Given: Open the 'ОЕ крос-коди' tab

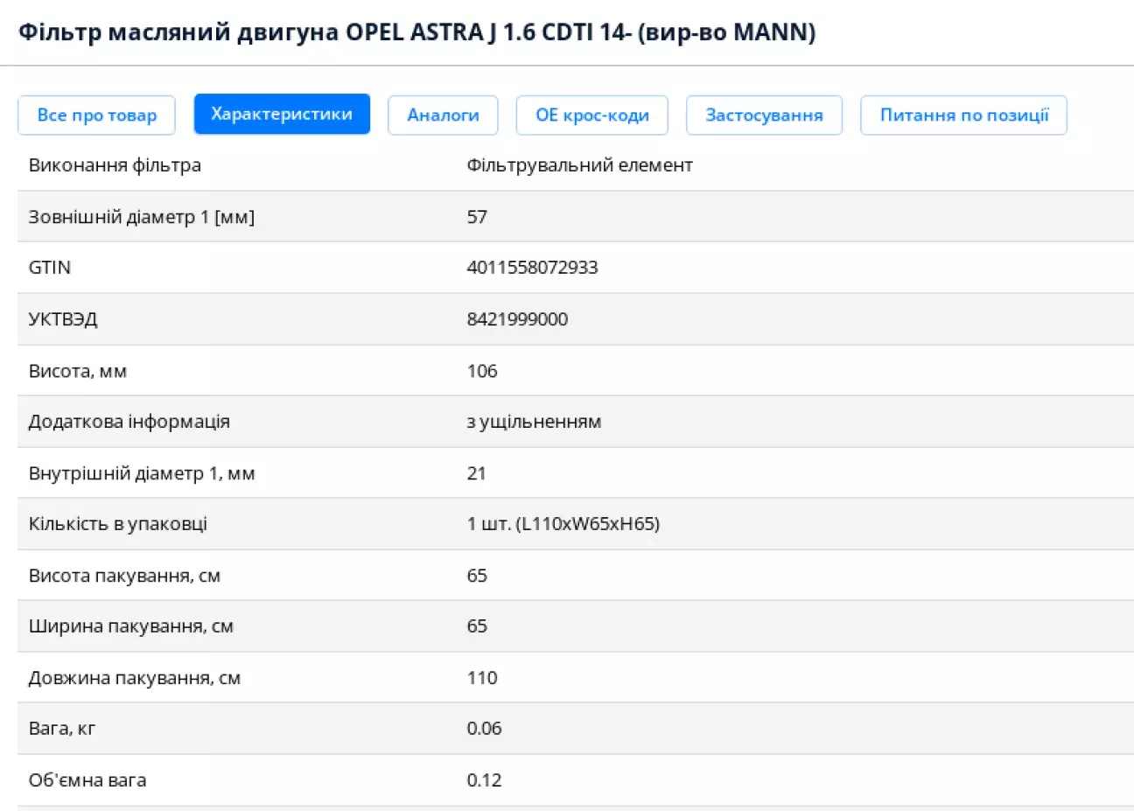Looking at the screenshot, I should [x=592, y=115].
